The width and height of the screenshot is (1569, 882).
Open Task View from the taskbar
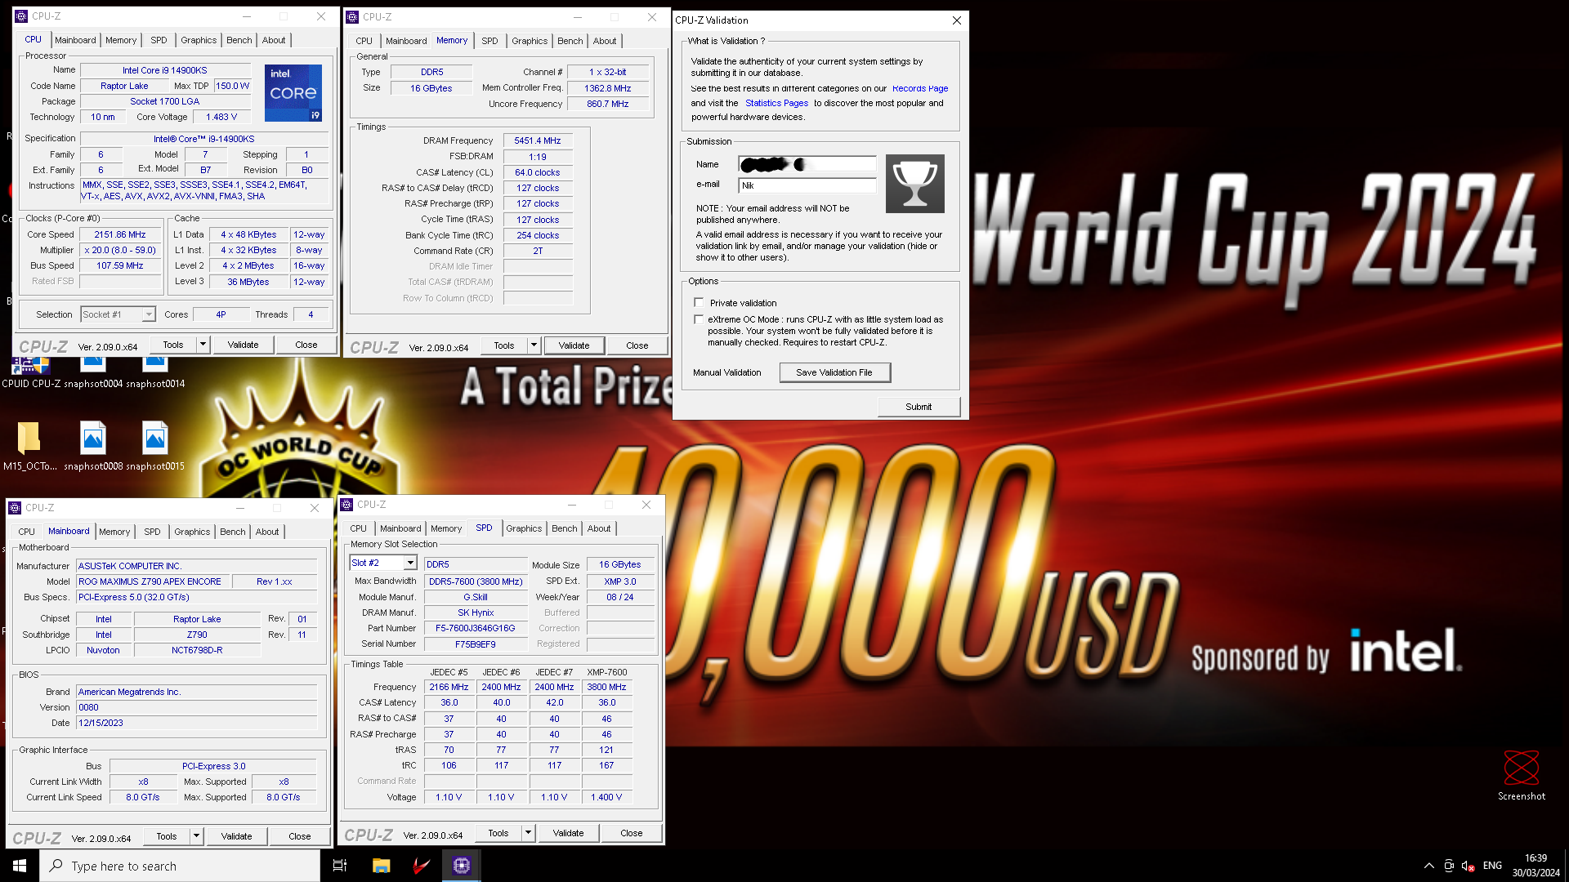click(340, 866)
